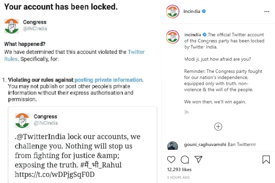This screenshot has height=183, width=275.
Task: Open incindia username in caption
Action: click(193, 35)
